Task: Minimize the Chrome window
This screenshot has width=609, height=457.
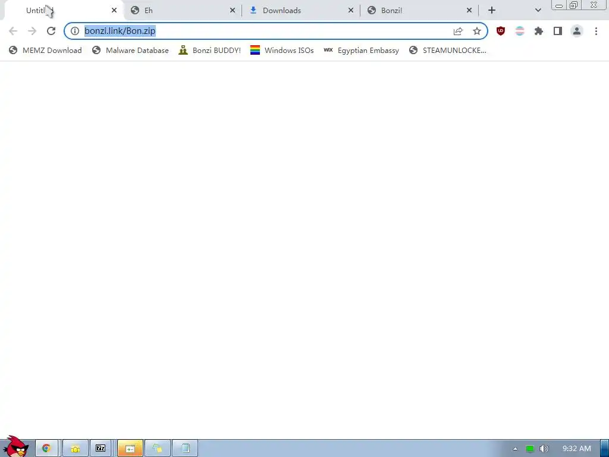Action: click(558, 5)
